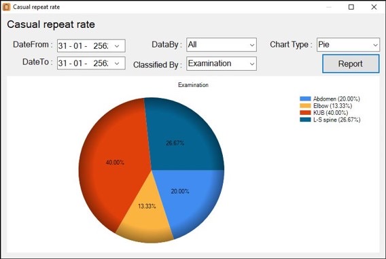Click the 'Casual repeat rate' page heading

(x=51, y=24)
